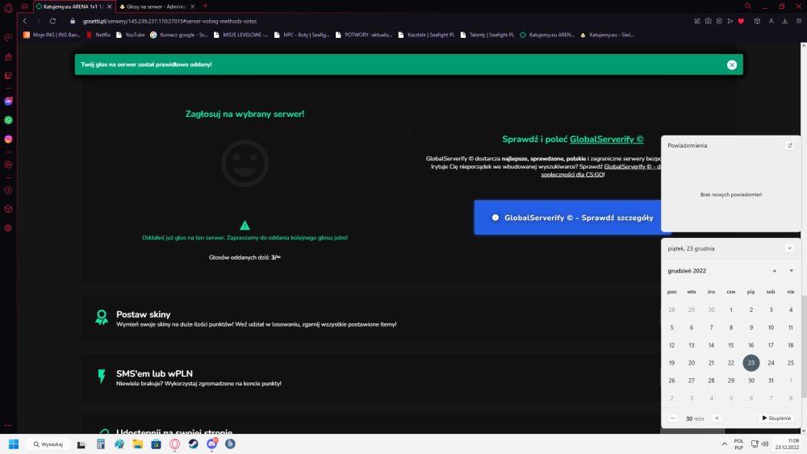This screenshot has width=807, height=454.
Task: Open GX Control speedometer in sidebar
Action: 8,38
